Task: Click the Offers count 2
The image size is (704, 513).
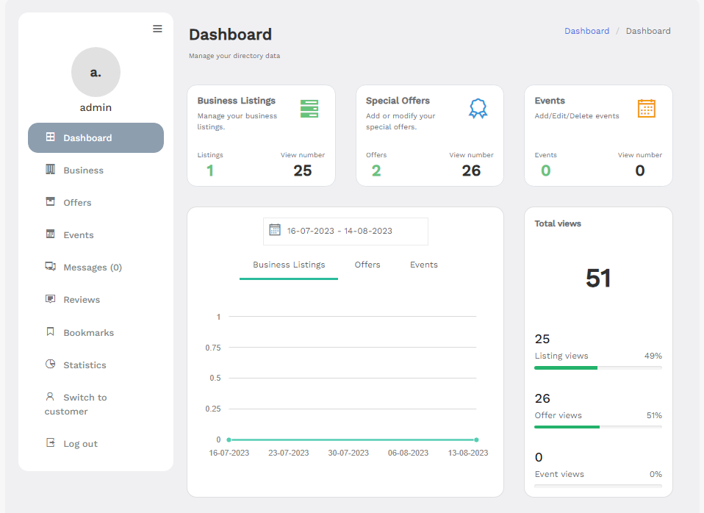Action: [x=376, y=171]
